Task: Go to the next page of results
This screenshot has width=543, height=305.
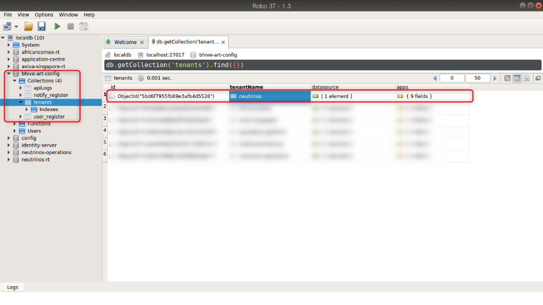Action: [495, 78]
